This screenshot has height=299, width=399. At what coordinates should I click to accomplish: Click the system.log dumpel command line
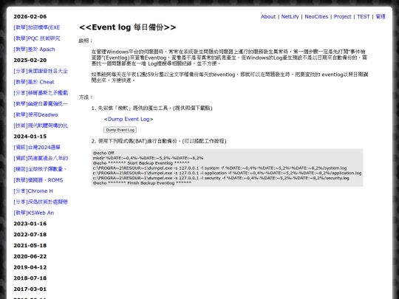[x=220, y=168]
